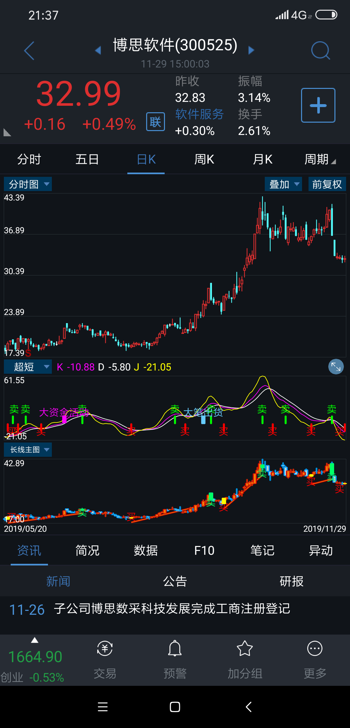Switch to the 分时 chart tab

[29, 159]
